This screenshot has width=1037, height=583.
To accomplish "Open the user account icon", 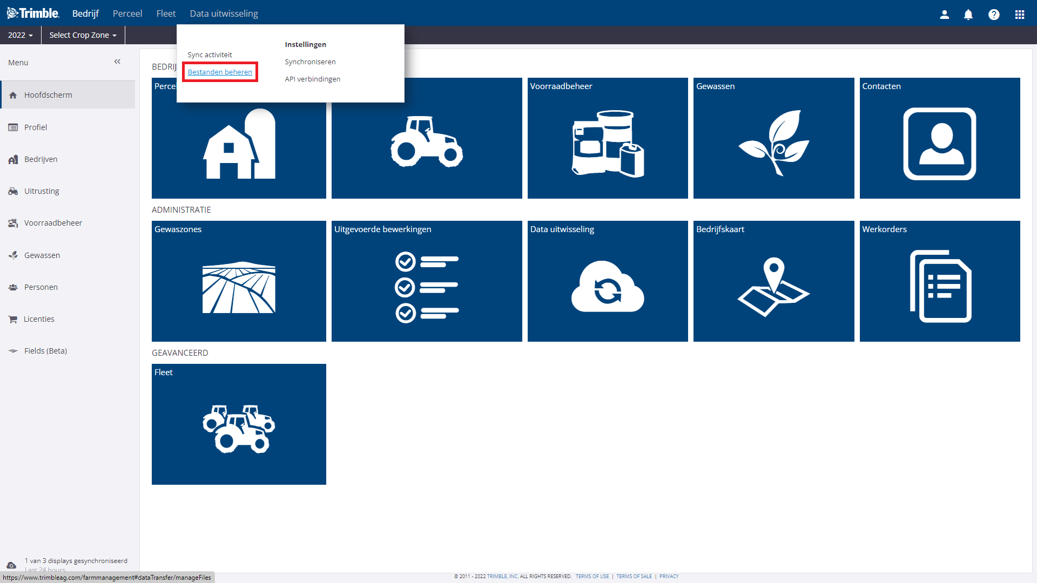I will [944, 15].
